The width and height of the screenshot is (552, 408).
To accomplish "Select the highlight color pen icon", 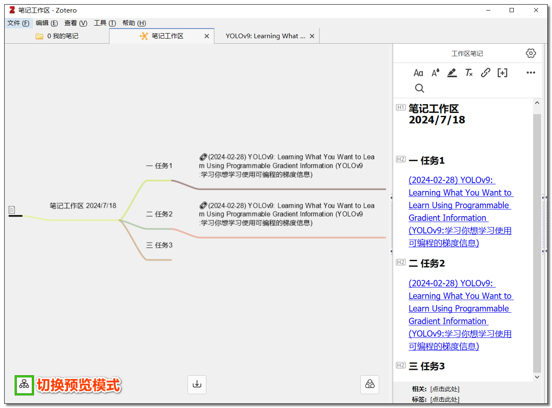I will point(452,73).
